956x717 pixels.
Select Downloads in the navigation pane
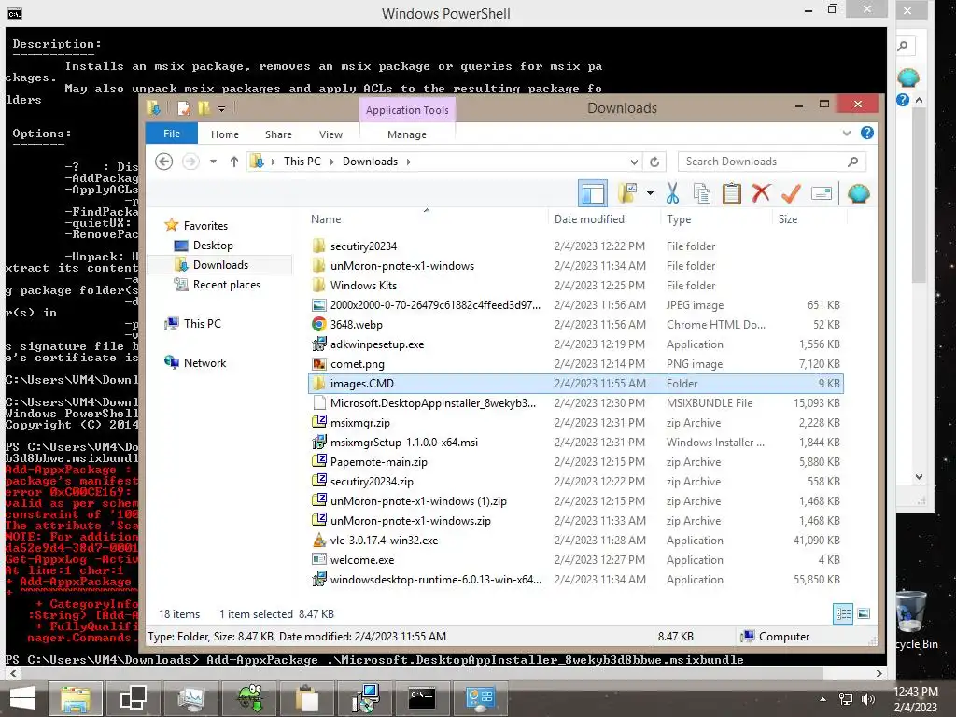pyautogui.click(x=220, y=265)
